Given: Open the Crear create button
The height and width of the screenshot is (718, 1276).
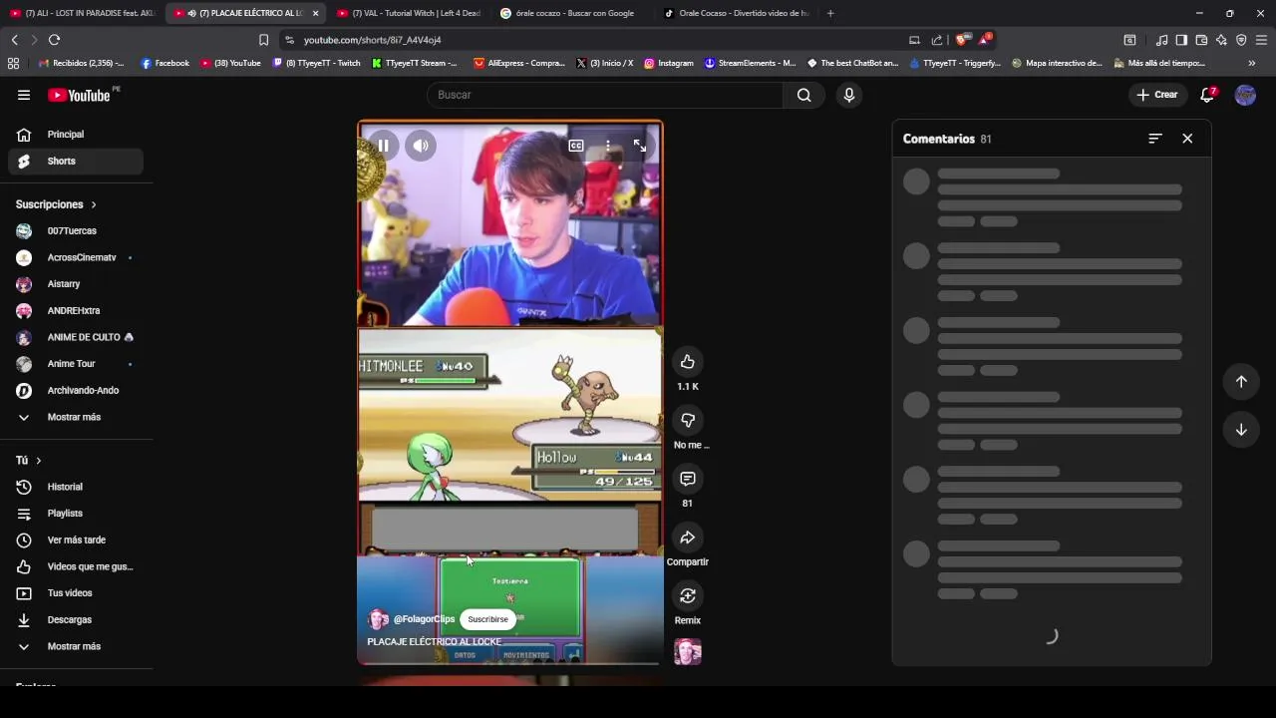Looking at the screenshot, I should tap(1156, 95).
